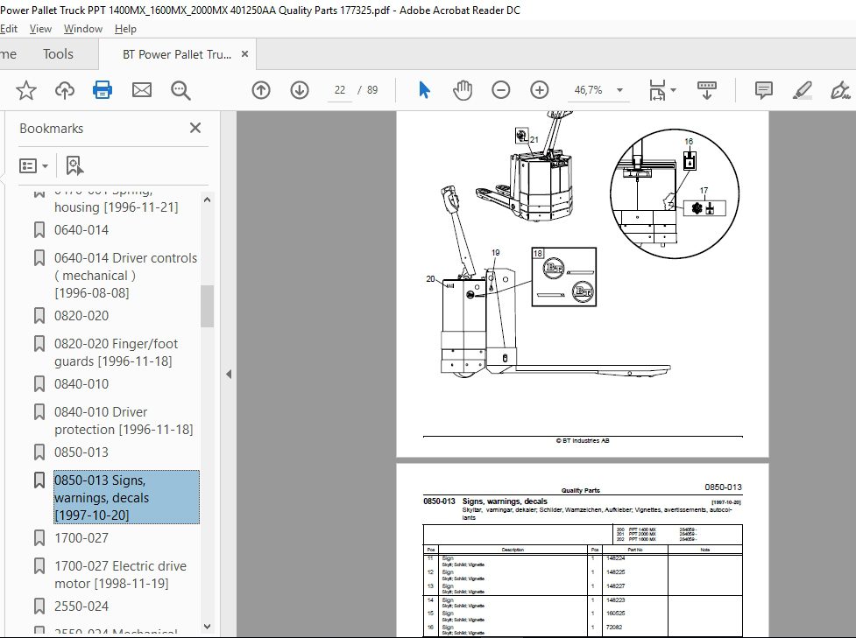Open bookmark 0840-010 Driver protection

[124, 420]
